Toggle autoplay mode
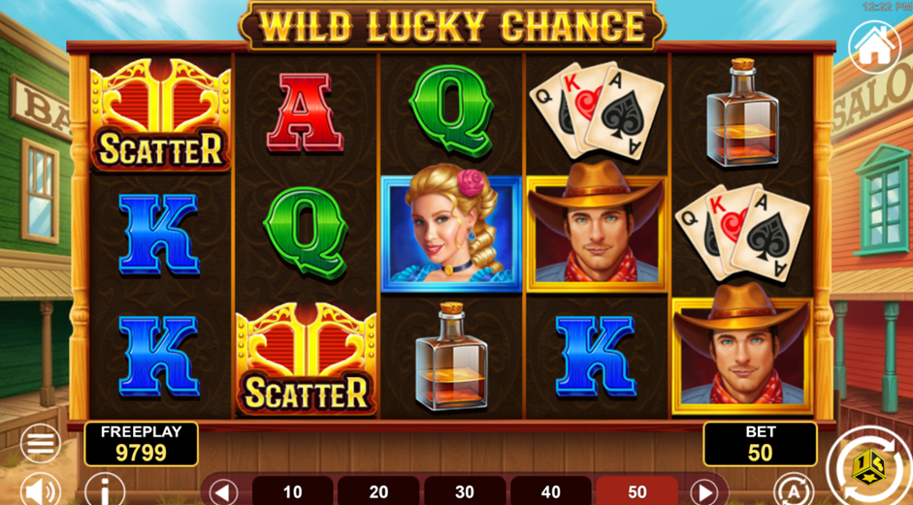The height and width of the screenshot is (505, 913). coord(794,492)
